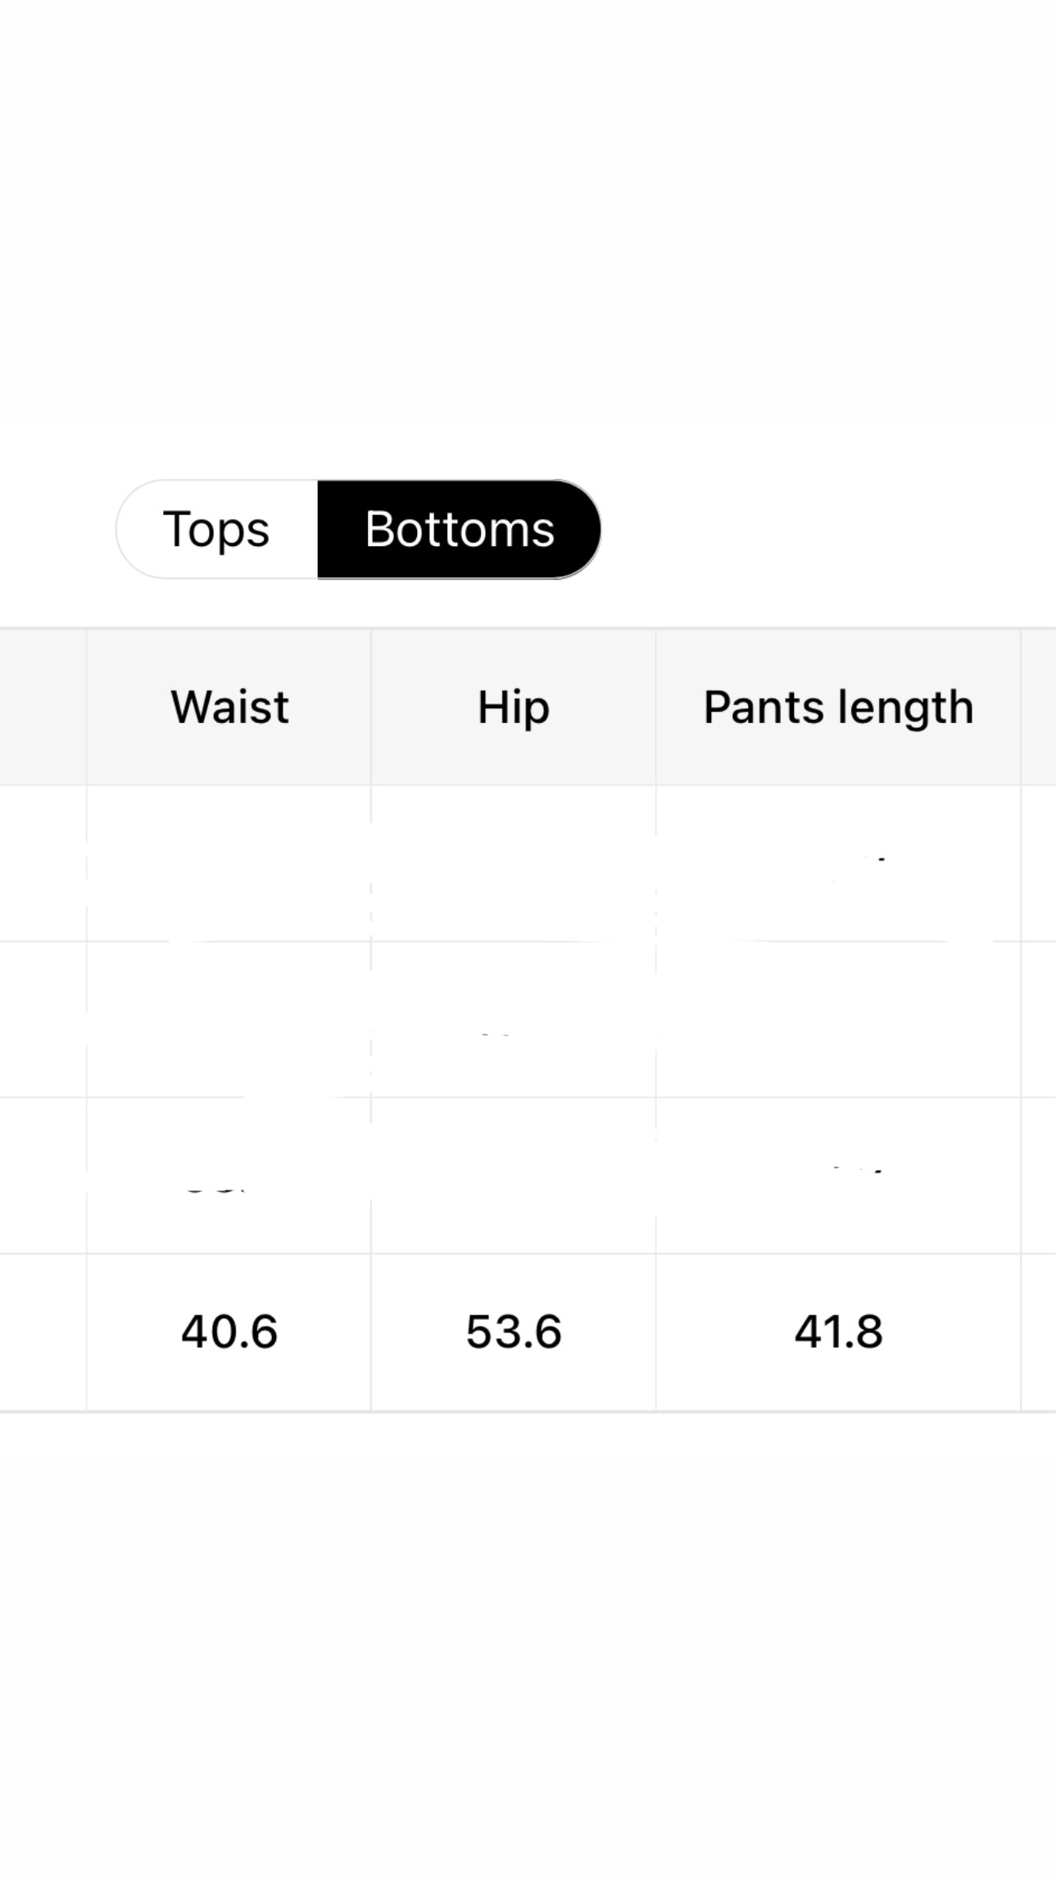Select the Bottoms tab
Viewport: 1057px width, 1880px height.
(459, 529)
